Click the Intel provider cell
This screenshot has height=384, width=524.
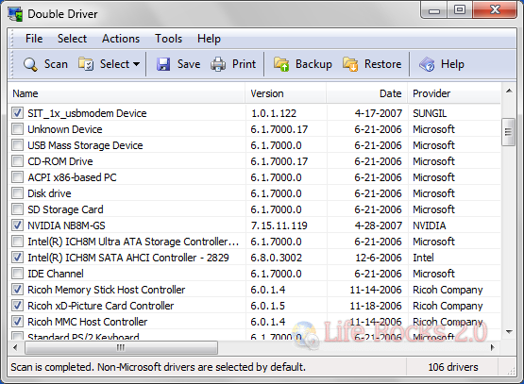(423, 258)
